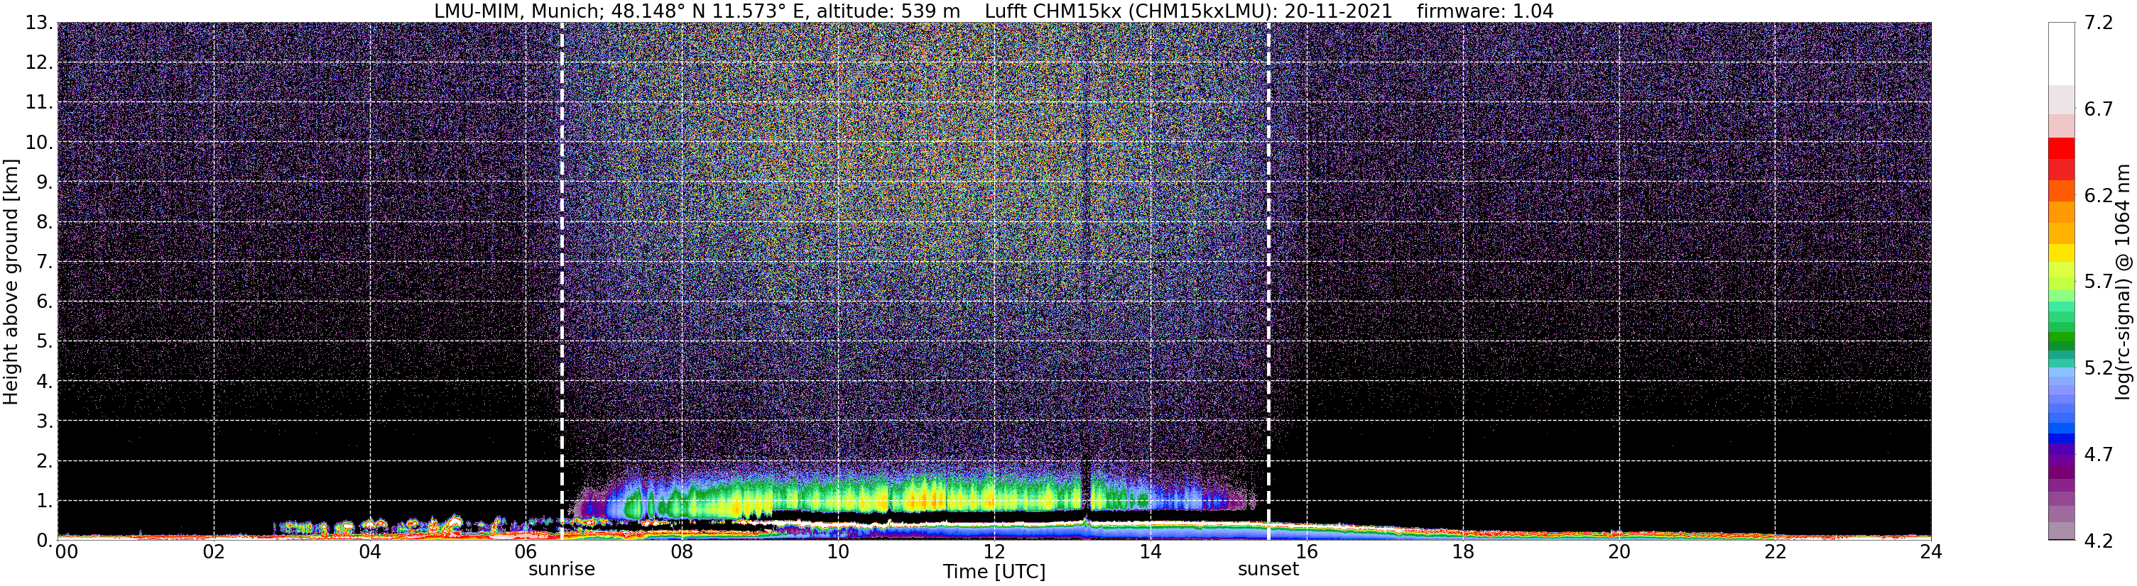Image resolution: width=2137 pixels, height=586 pixels.
Task: Click the height tick label '1.'
Action: [45, 501]
